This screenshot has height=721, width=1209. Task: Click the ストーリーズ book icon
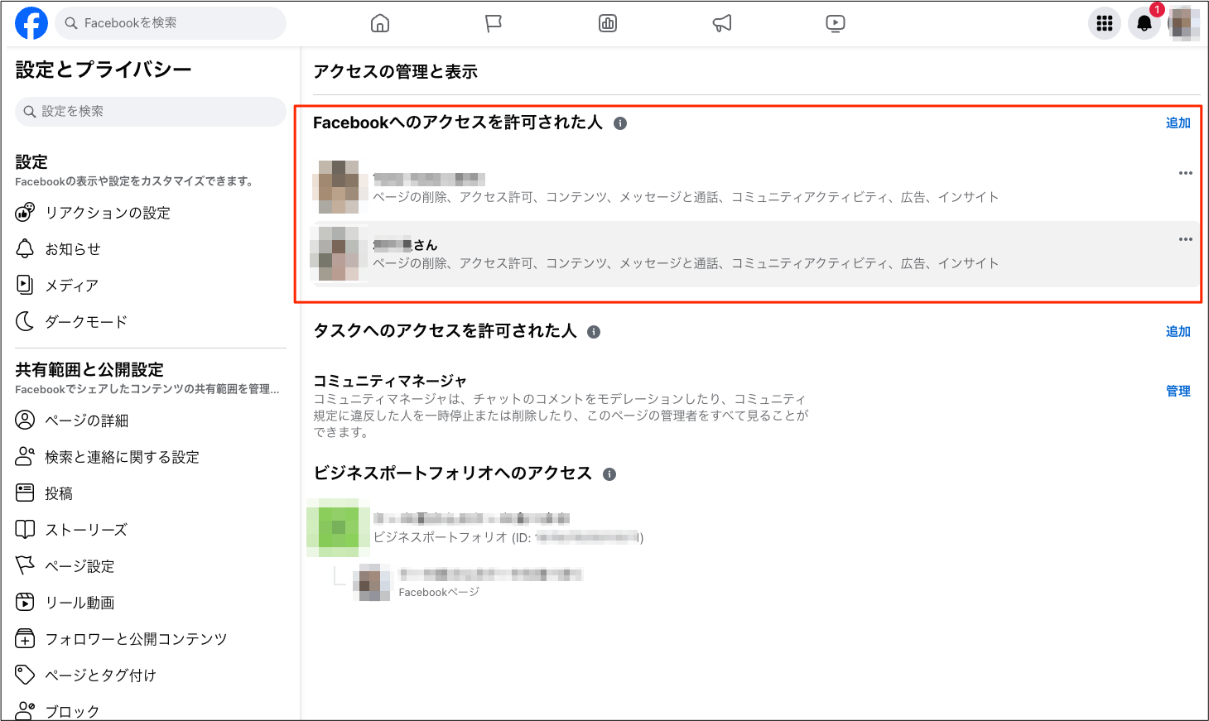pyautogui.click(x=25, y=529)
